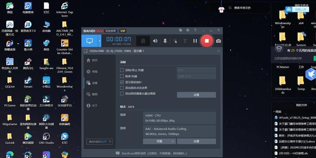This screenshot has height=158, width=316.
Task: Open Bandicam output folder icon in title bar
Action: (181, 30)
